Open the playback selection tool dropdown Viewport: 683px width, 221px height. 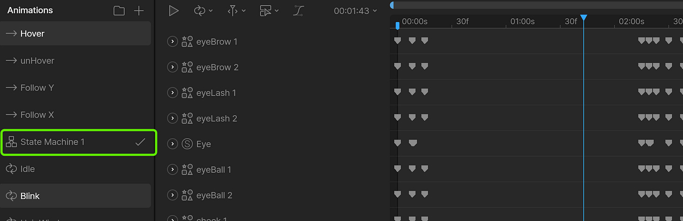[269, 11]
